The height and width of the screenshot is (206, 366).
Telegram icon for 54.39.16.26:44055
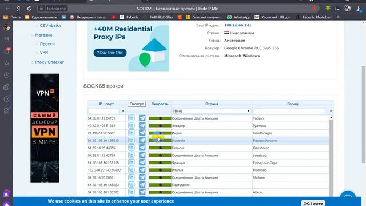tap(142, 148)
